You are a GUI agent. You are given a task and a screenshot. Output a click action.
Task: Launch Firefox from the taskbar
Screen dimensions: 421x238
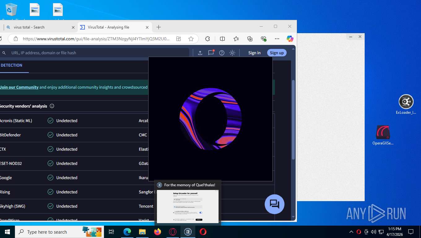pyautogui.click(x=158, y=232)
